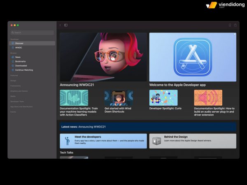Open Developer Spotlight: Curio thumbnail
Viewport: 247px width, 185px height.
163,98
